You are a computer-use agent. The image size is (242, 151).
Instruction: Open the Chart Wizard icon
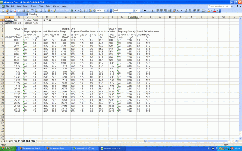click(90, 11)
